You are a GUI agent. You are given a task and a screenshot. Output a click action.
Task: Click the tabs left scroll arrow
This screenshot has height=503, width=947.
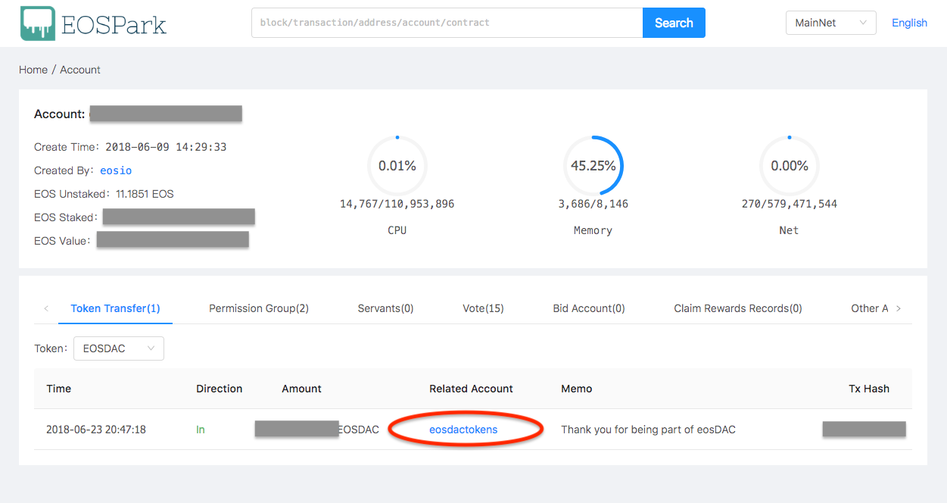[46, 308]
